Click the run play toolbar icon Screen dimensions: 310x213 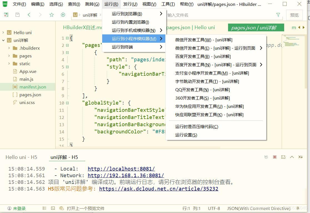pyautogui.click(x=63, y=15)
